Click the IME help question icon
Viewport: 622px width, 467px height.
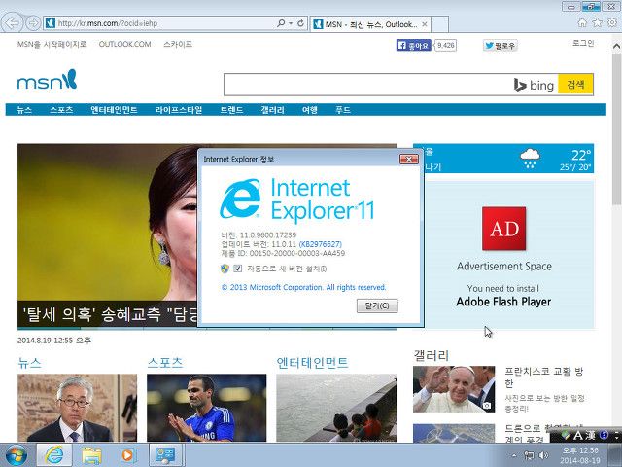[604, 435]
